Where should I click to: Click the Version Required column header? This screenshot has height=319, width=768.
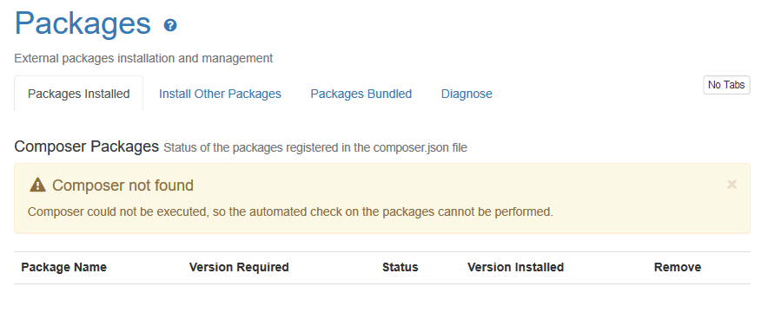point(239,267)
